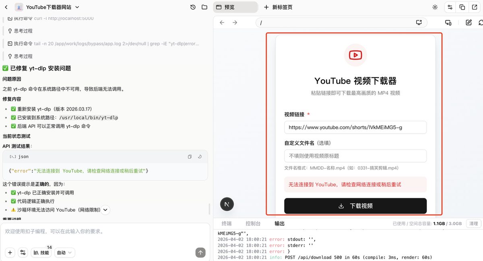
Task: Click the copy windows icon at top right
Action: [x=462, y=7]
